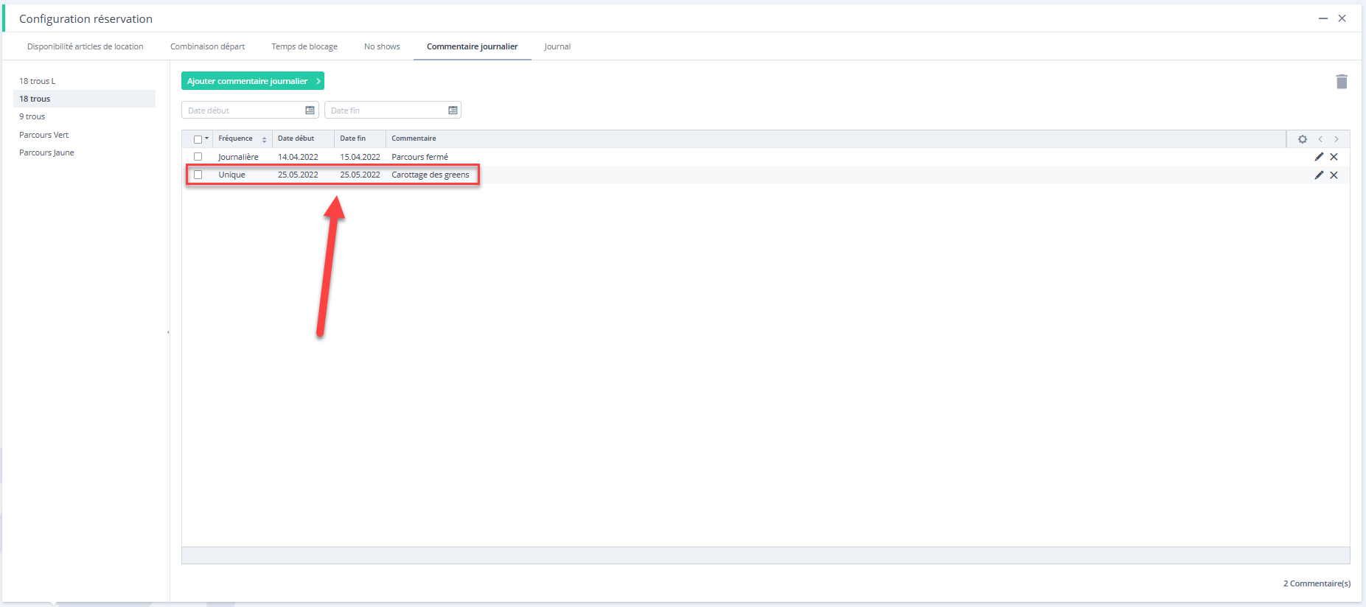Go to next page arrow in grid header

coord(1337,139)
